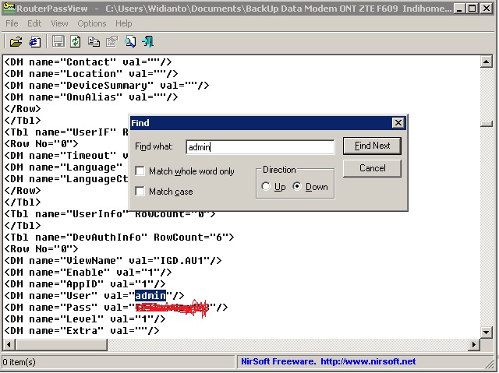The height and width of the screenshot is (373, 499).
Task: Click the Copy selected items icon
Action: [94, 41]
